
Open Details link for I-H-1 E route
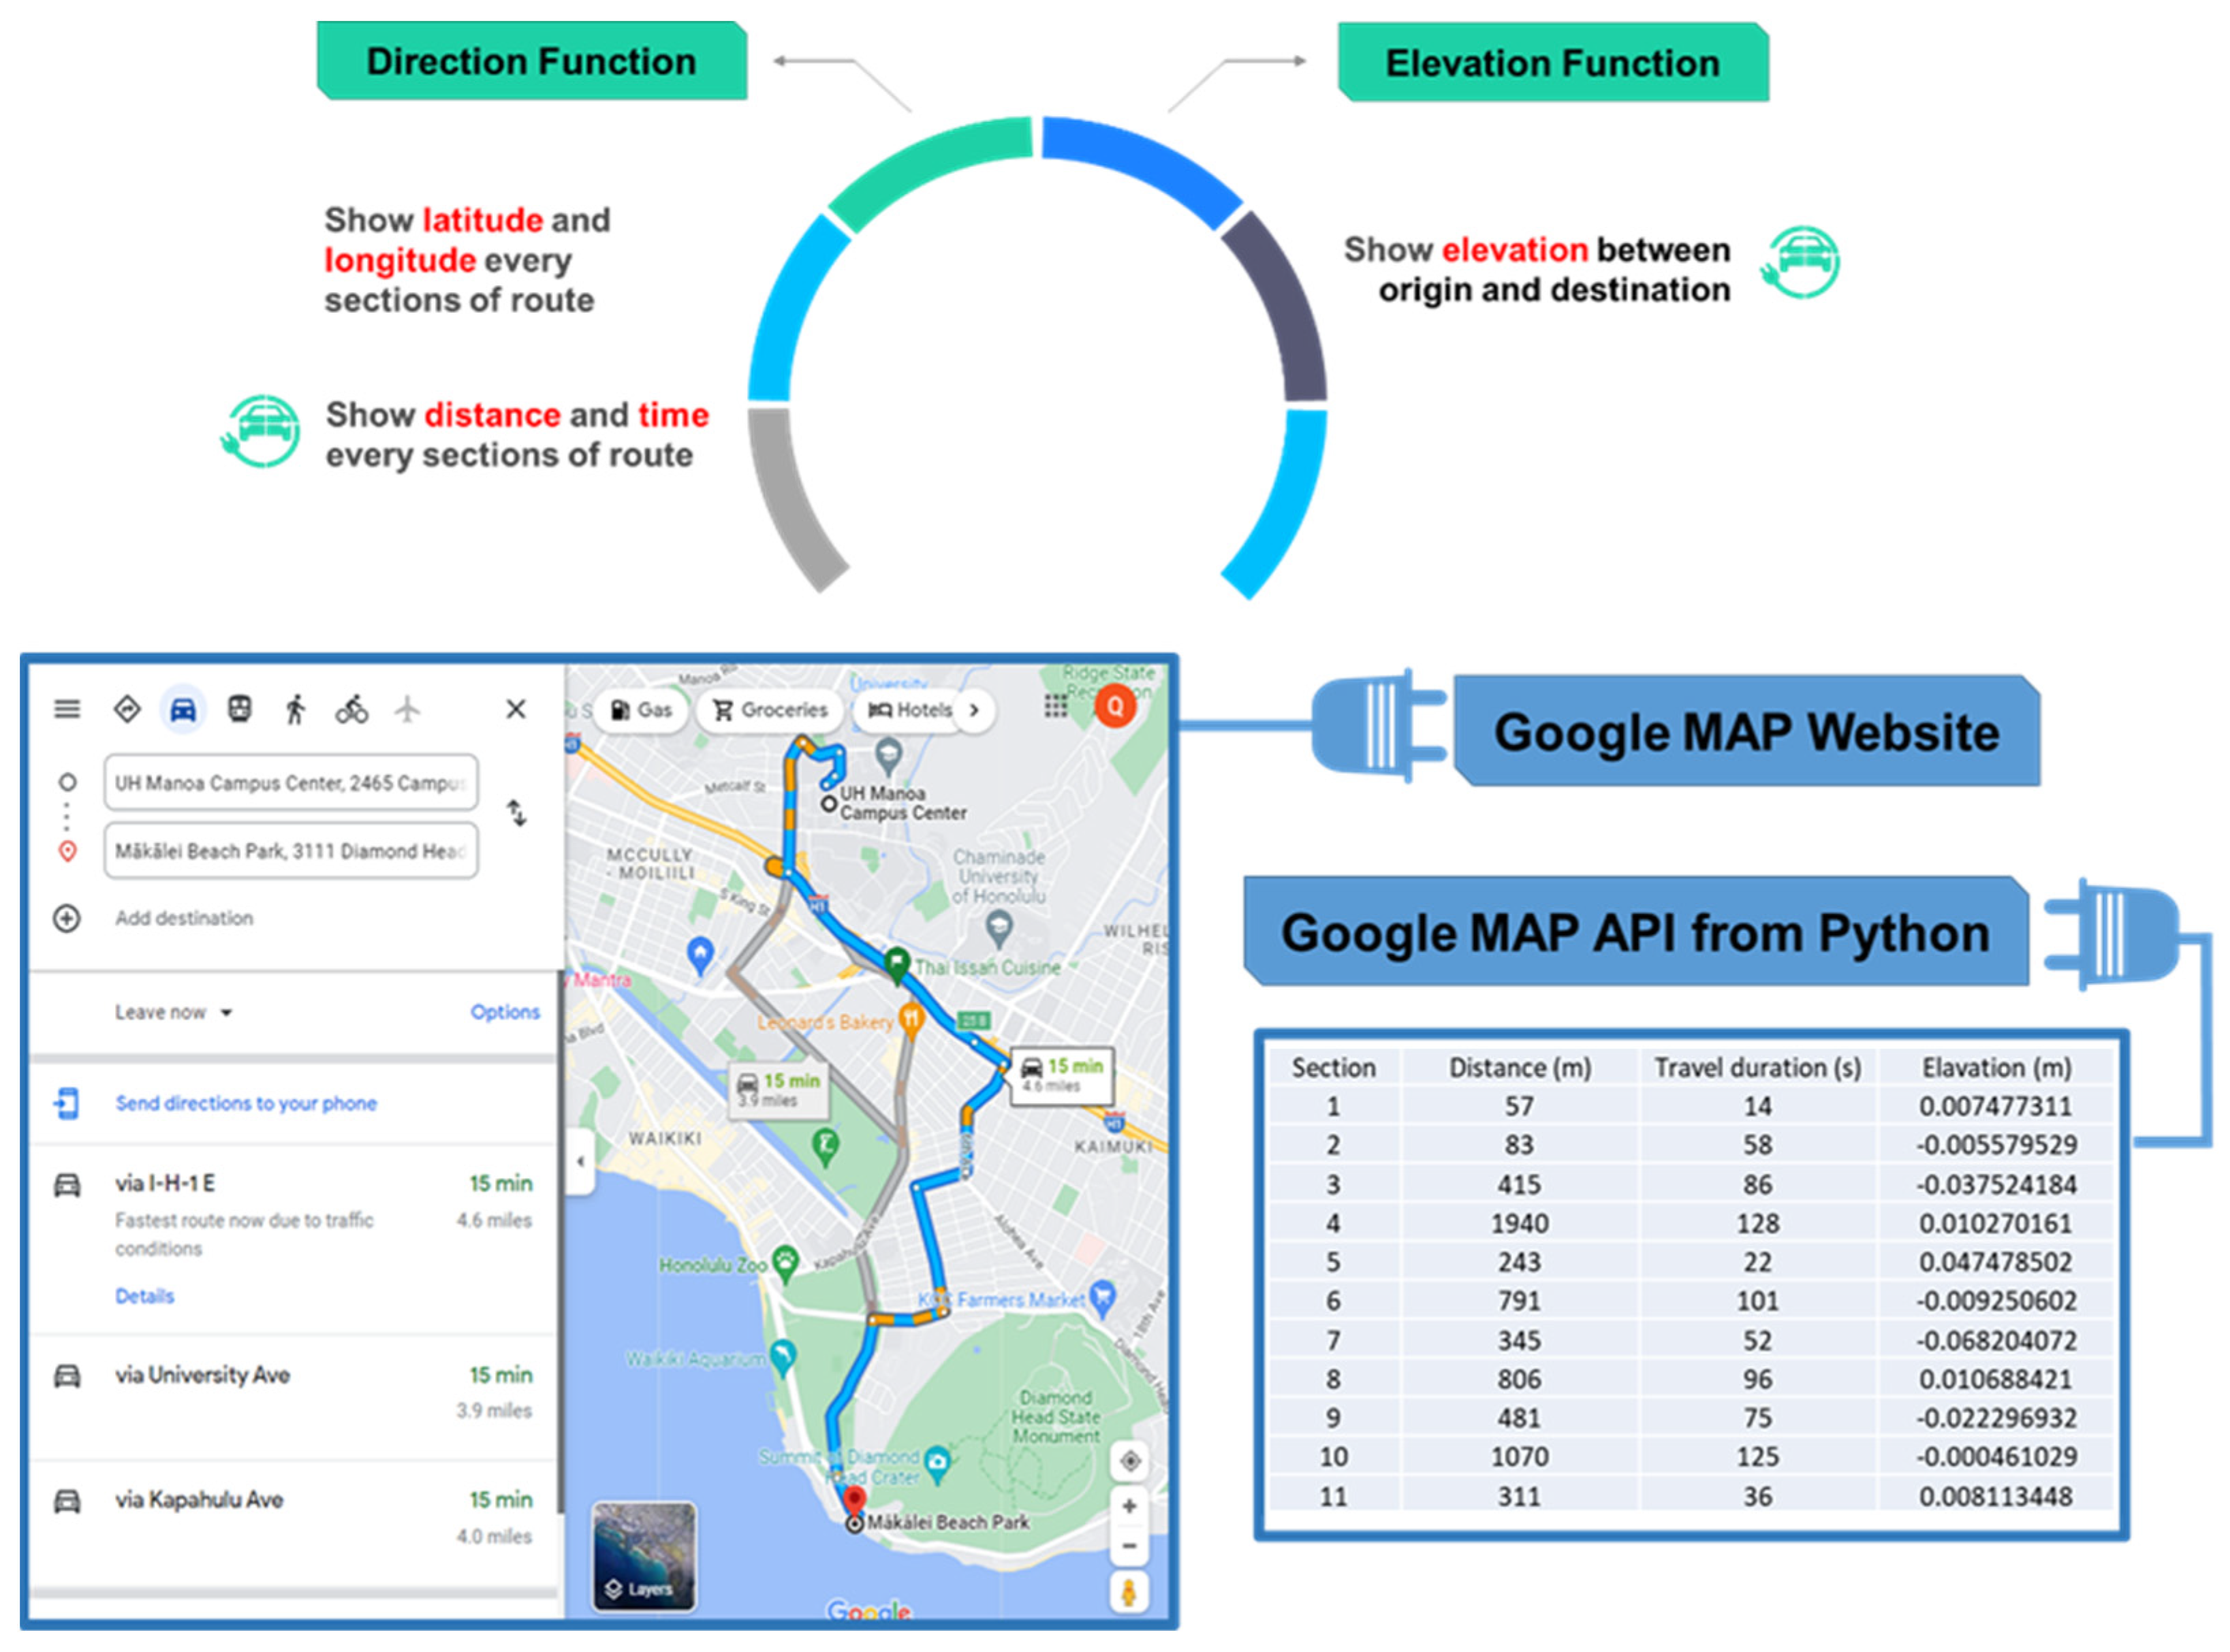(144, 1296)
